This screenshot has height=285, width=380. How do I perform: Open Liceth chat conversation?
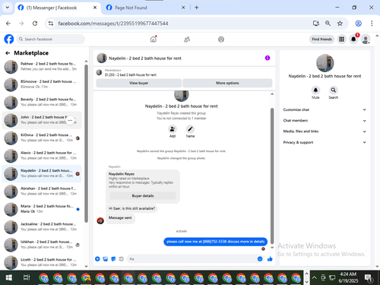[42, 262]
